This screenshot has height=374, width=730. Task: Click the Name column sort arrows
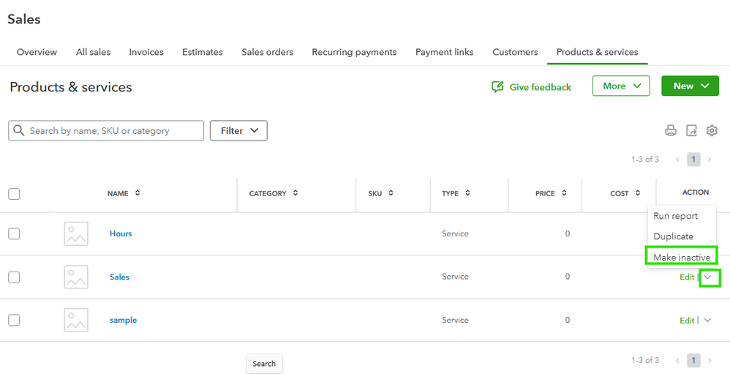tap(138, 193)
